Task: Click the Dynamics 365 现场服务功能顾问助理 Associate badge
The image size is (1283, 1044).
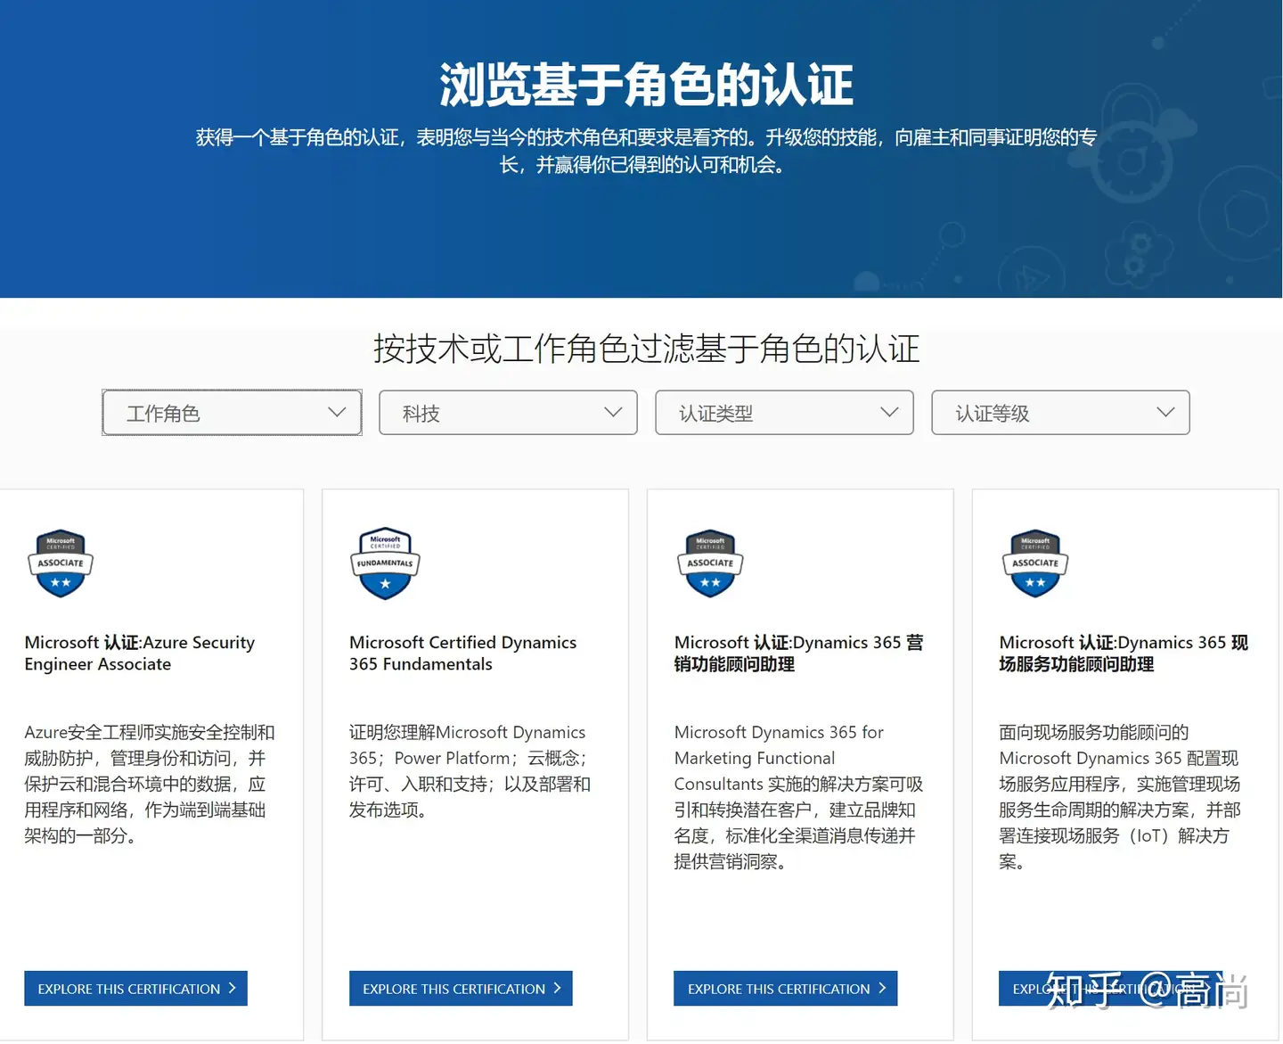Action: click(1035, 563)
